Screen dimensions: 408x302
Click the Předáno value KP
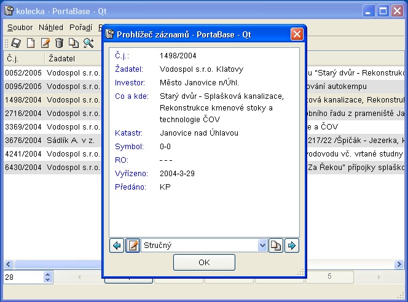[165, 187]
